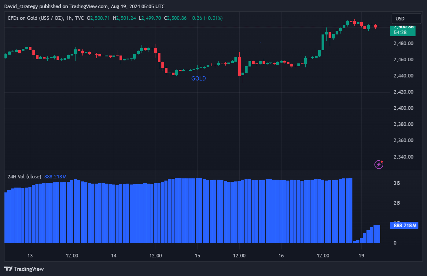Click the 3B volume axis label
The image size is (427, 276).
(397, 183)
